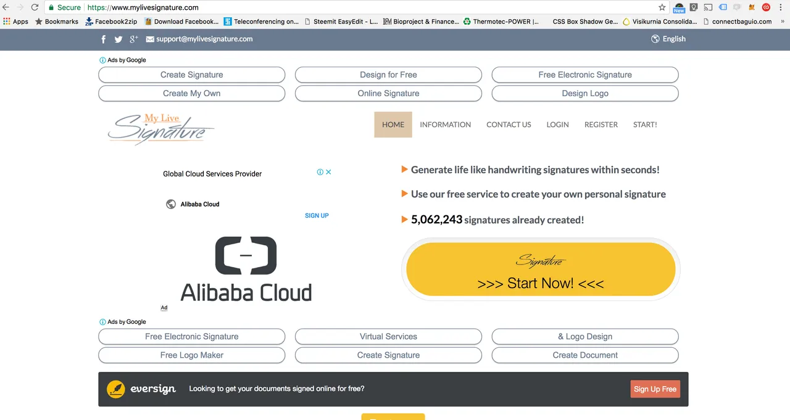This screenshot has height=420, width=790.
Task: Click the browser forward arrow
Action: pyautogui.click(x=20, y=7)
